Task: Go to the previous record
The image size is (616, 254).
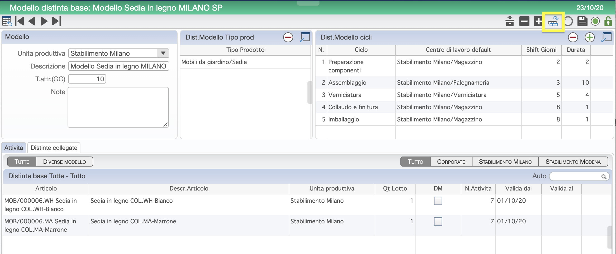Action: point(32,21)
